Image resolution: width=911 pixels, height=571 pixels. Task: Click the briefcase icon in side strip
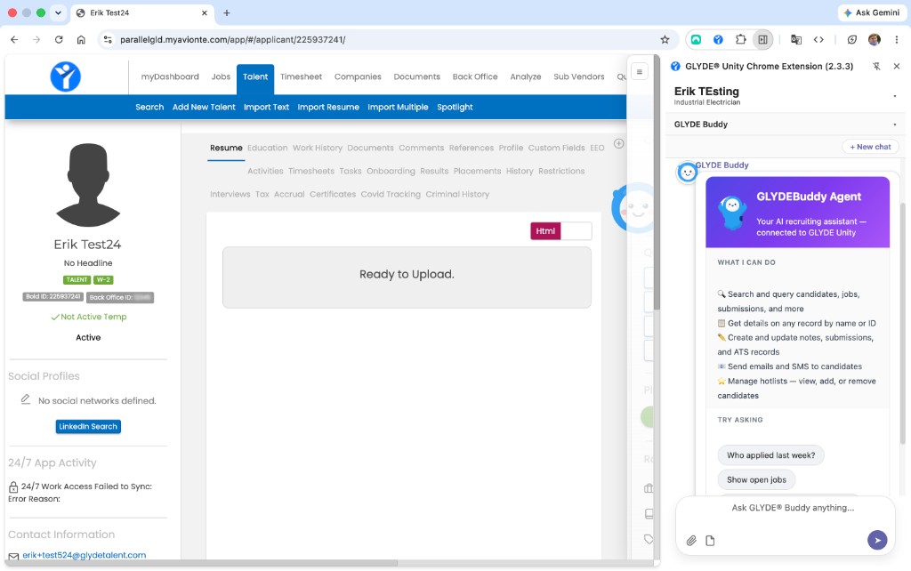[x=649, y=488]
